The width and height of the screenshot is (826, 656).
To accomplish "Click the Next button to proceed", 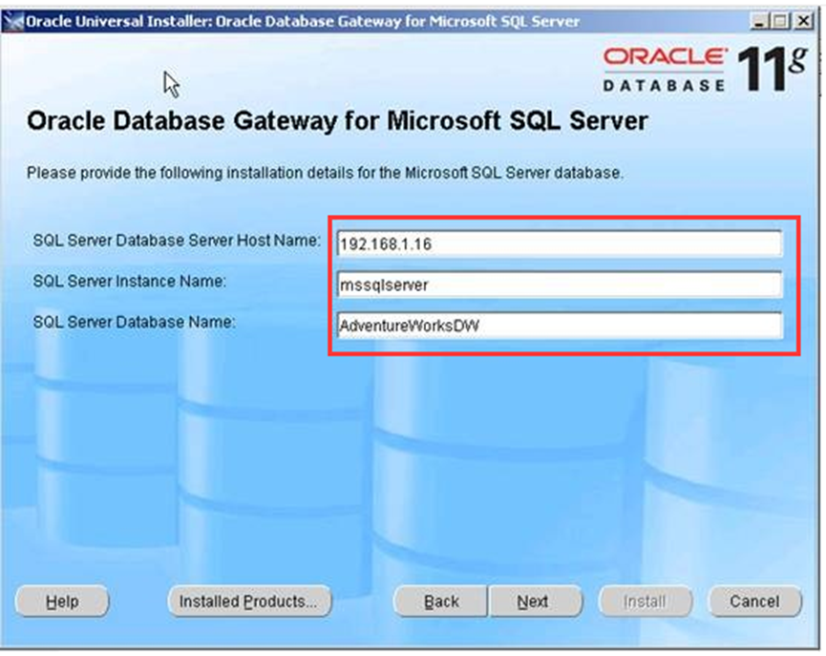I will point(536,602).
